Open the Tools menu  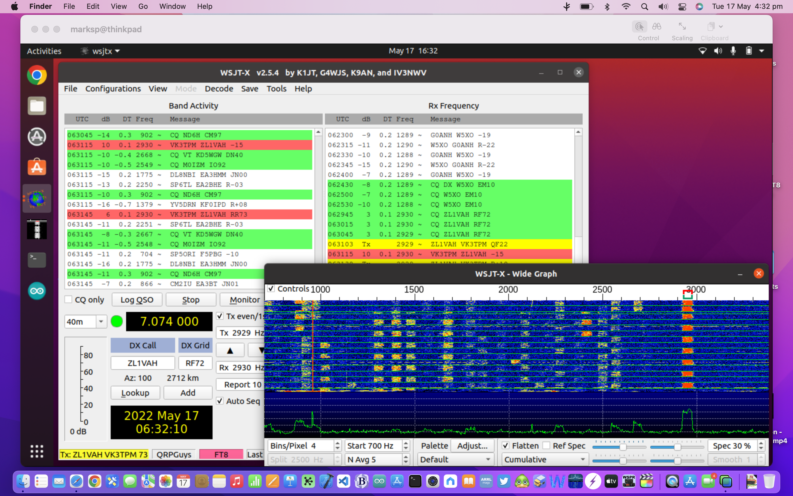pyautogui.click(x=276, y=88)
